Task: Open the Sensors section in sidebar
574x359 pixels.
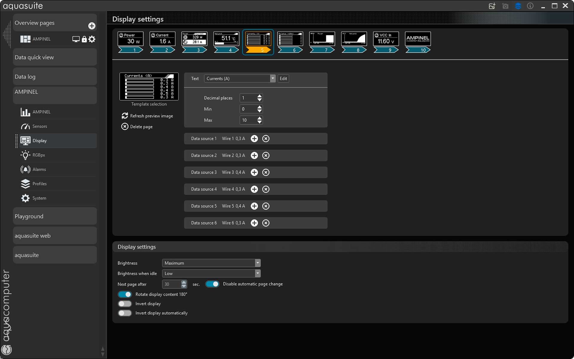Action: (40, 126)
